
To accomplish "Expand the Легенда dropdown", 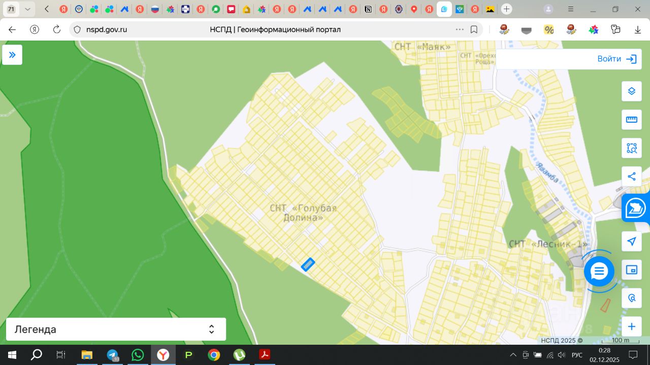I will pos(116,330).
